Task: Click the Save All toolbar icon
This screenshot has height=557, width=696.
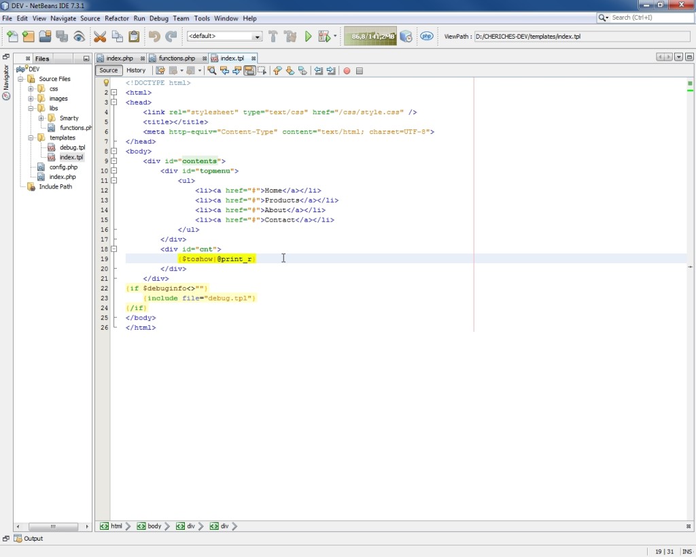Action: click(62, 37)
